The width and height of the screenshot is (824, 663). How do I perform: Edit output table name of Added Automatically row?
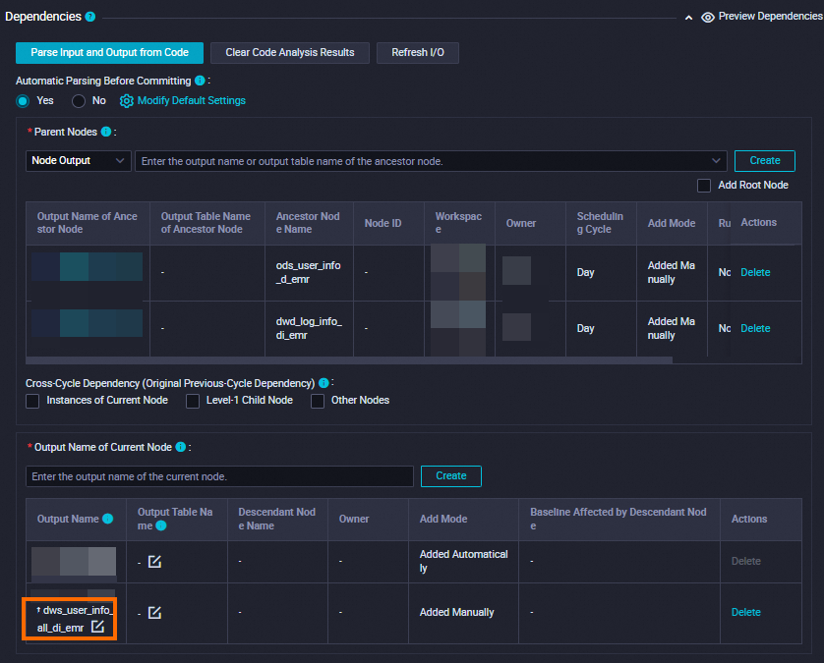click(x=154, y=562)
